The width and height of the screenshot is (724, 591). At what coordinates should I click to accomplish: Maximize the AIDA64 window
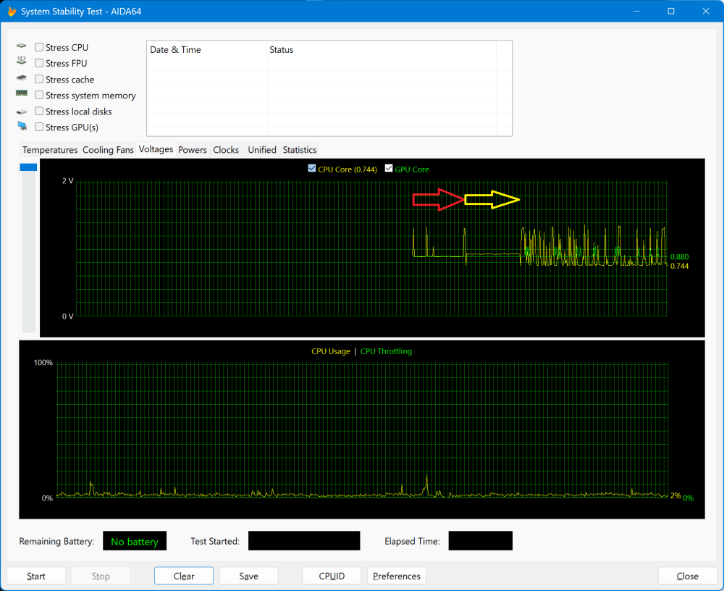pos(671,11)
